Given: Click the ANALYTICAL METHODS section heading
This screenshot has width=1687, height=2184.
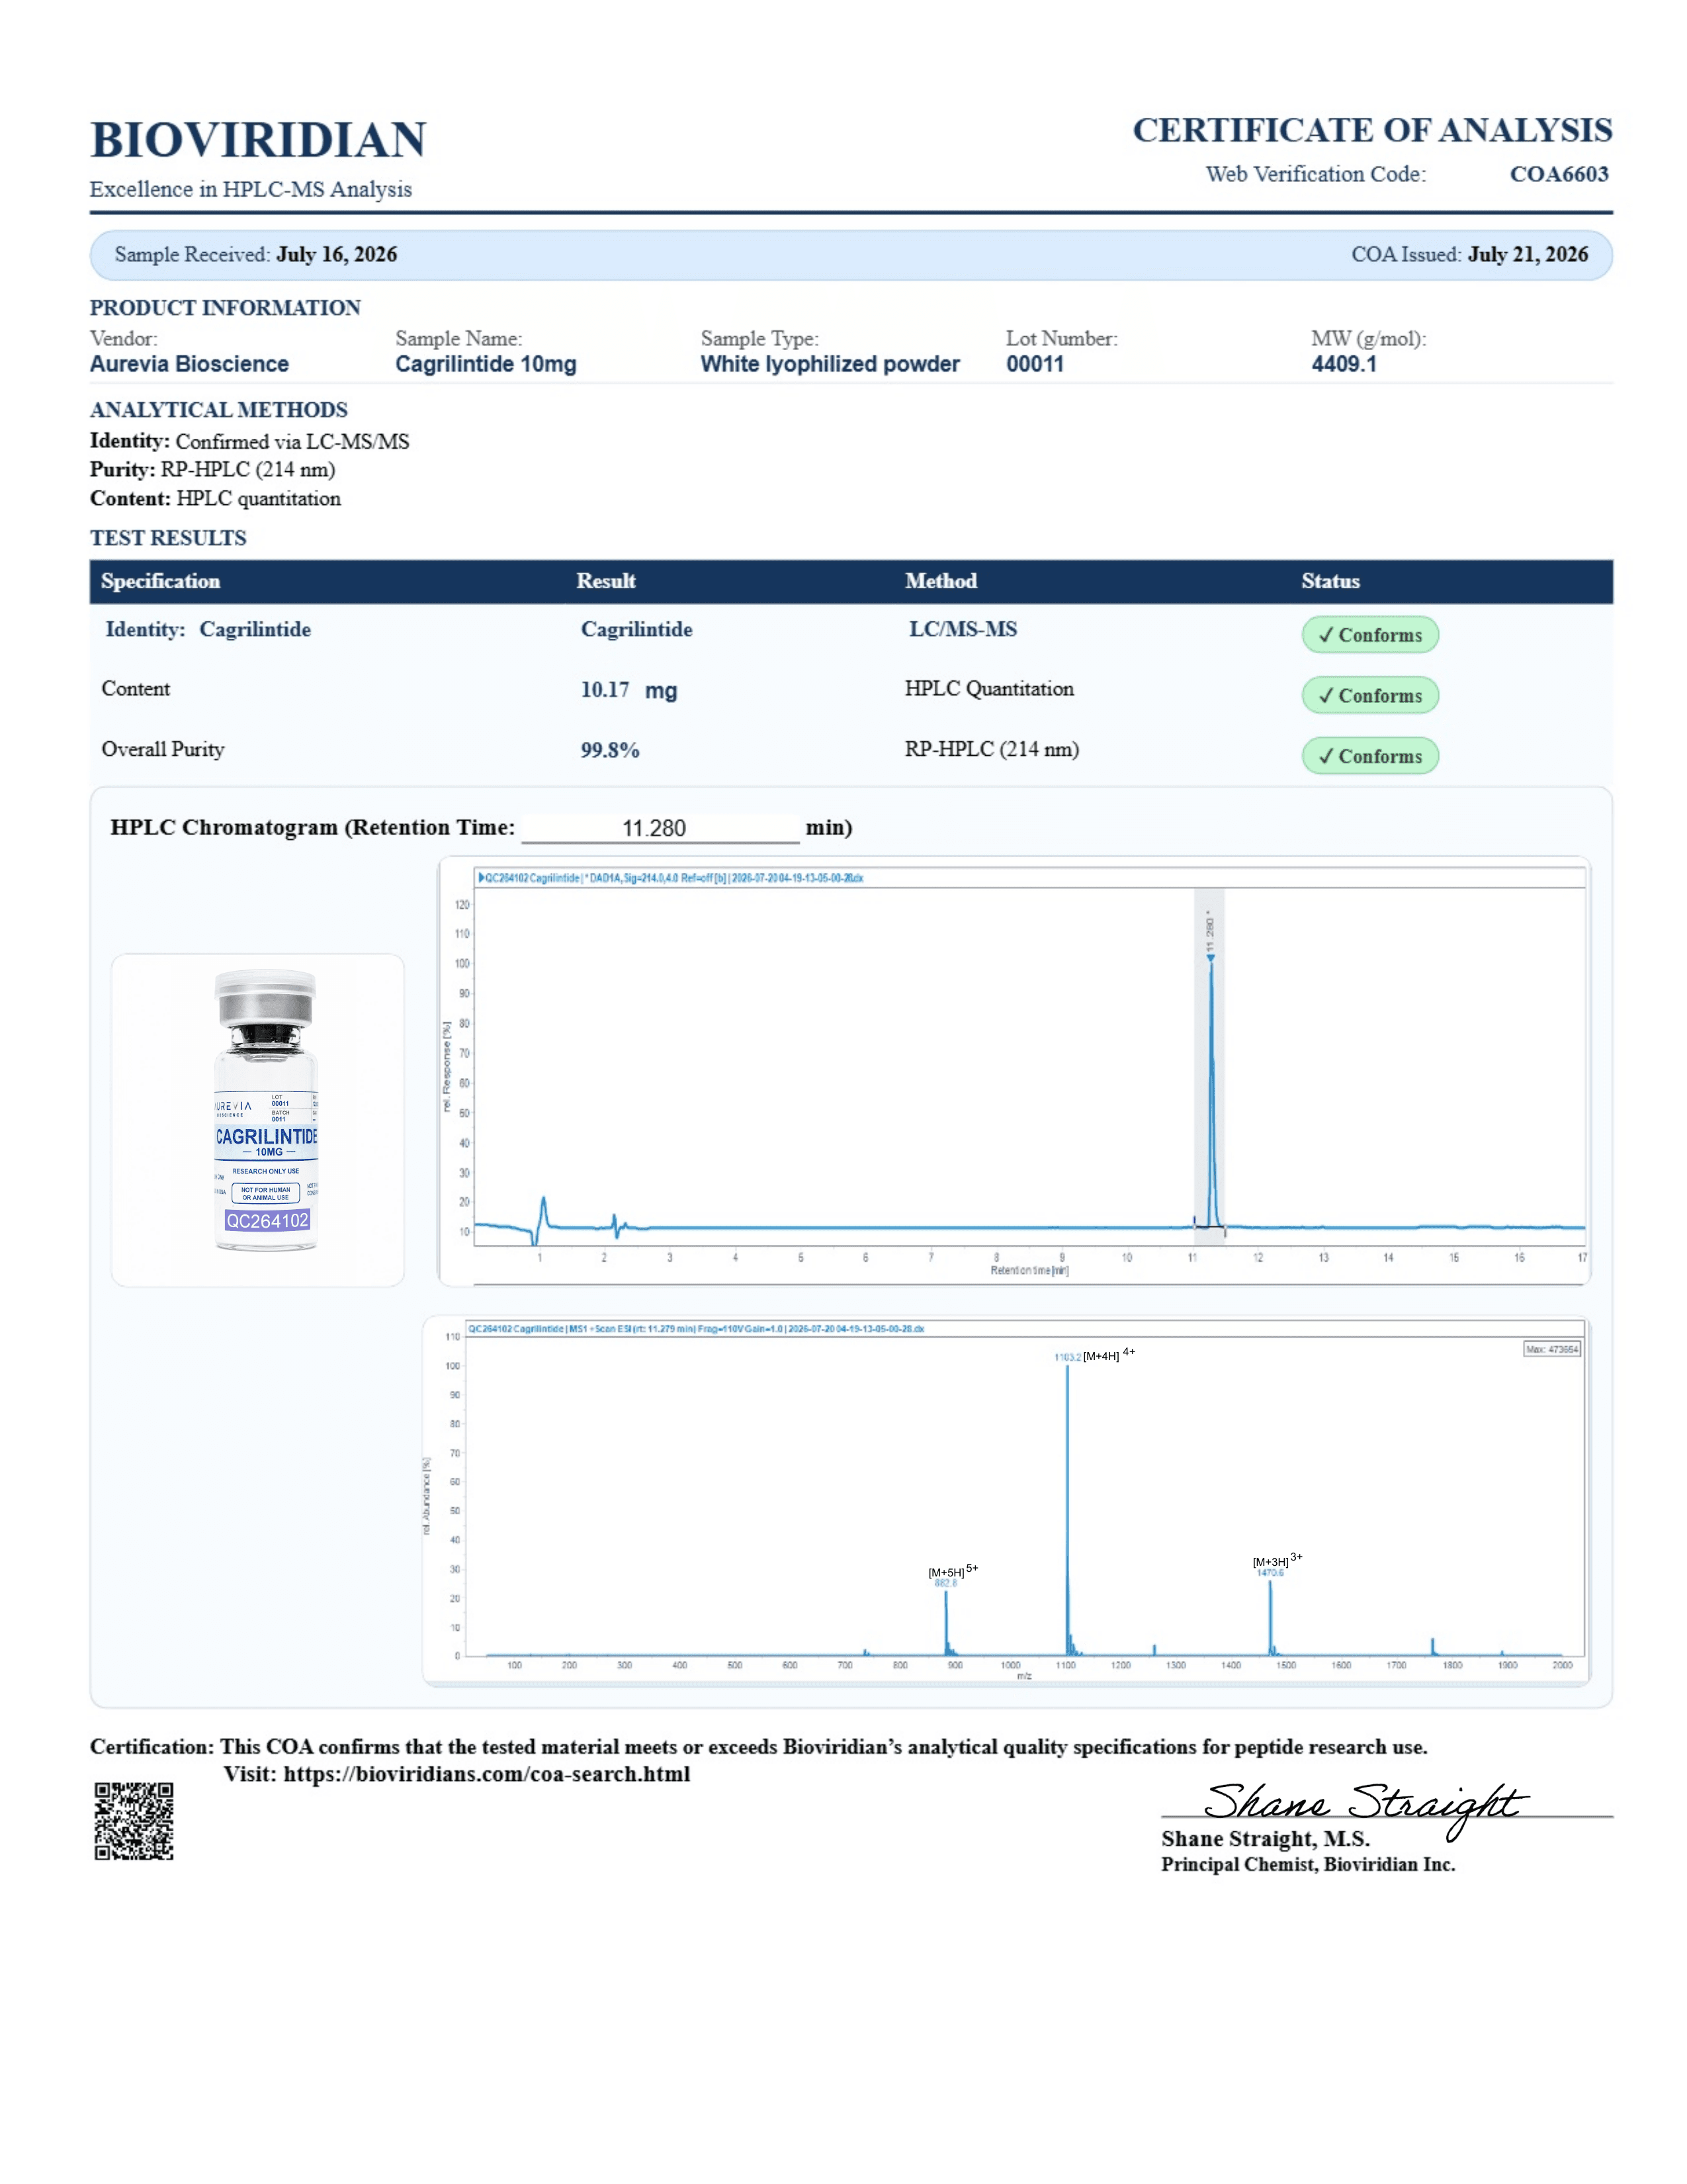Looking at the screenshot, I should [x=219, y=410].
